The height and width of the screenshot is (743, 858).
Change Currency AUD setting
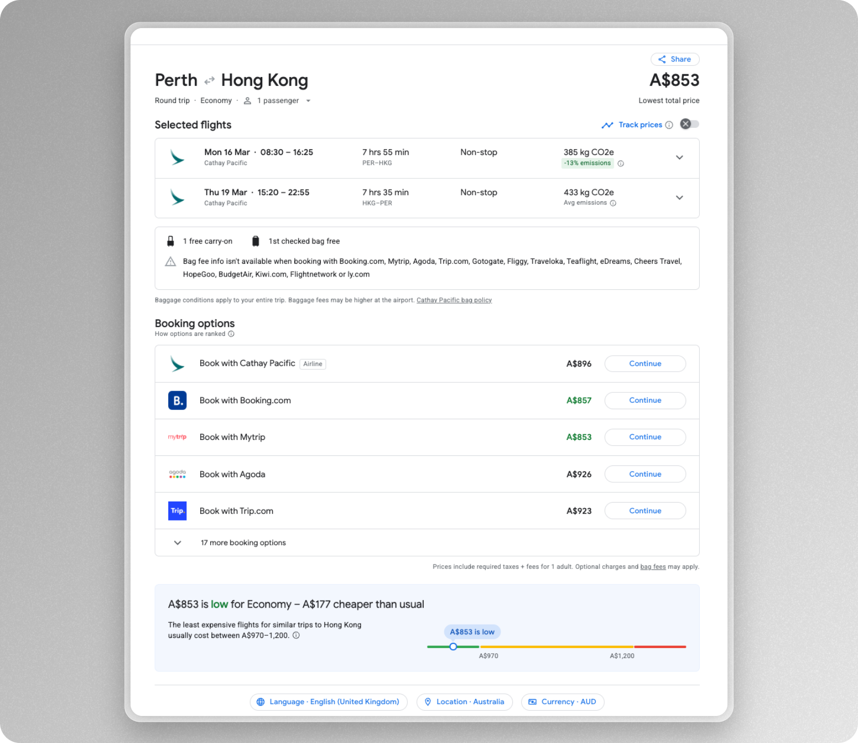point(563,702)
